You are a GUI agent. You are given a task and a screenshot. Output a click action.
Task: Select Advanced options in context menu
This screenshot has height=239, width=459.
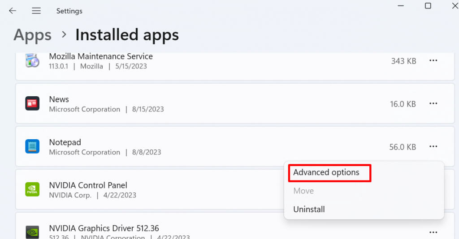326,172
